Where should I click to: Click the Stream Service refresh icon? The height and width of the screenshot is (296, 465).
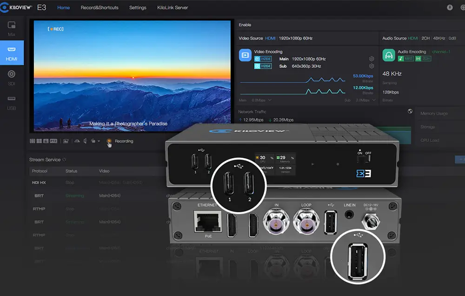point(64,160)
